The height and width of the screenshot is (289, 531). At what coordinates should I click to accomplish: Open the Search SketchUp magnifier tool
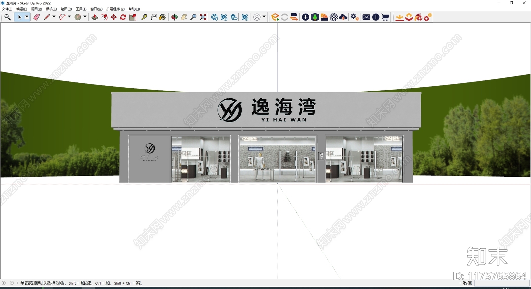tap(7, 17)
